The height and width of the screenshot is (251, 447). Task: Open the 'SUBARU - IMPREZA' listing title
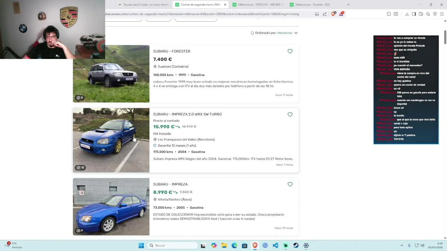[x=170, y=184]
